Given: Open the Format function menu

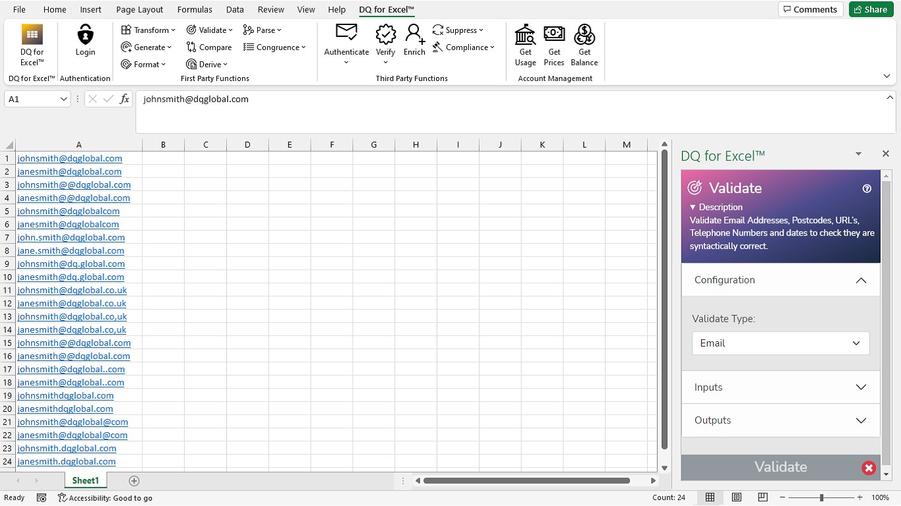Looking at the screenshot, I should (143, 64).
